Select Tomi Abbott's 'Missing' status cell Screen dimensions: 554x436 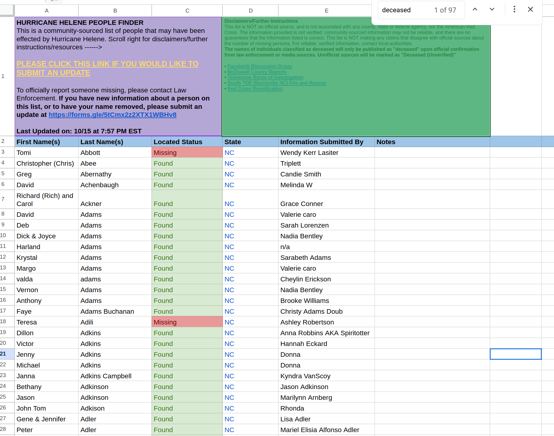(x=187, y=153)
